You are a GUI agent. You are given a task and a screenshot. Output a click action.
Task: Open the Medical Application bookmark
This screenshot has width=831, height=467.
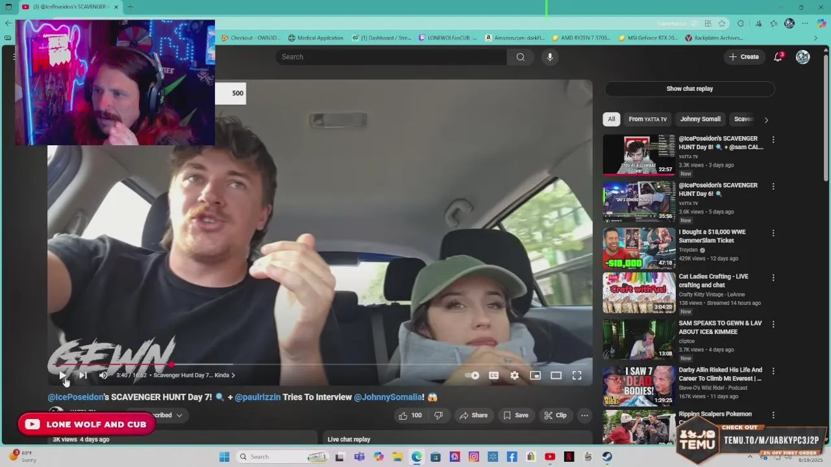pyautogui.click(x=316, y=38)
